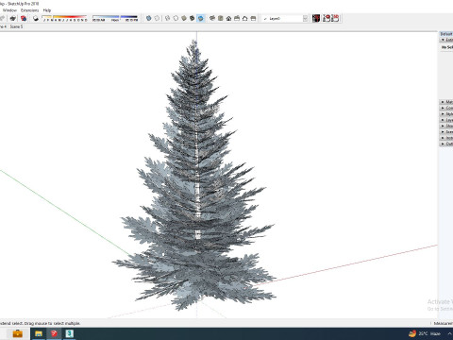The height and width of the screenshot is (340, 453).
Task: Expand the Components panel
Action: click(x=446, y=108)
